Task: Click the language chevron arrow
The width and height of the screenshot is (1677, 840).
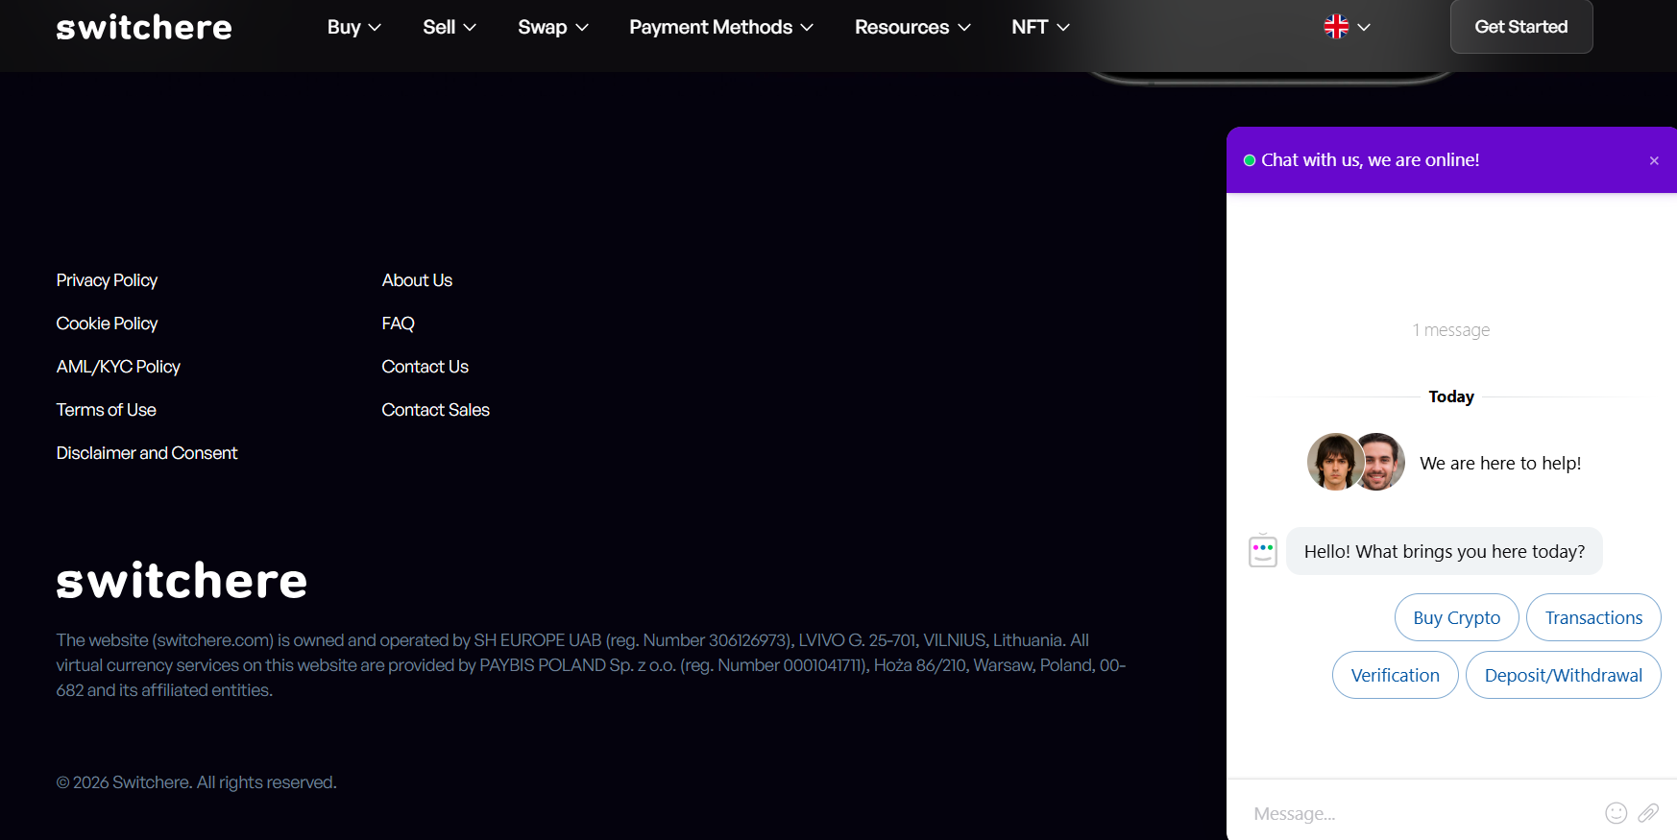Action: (1364, 27)
